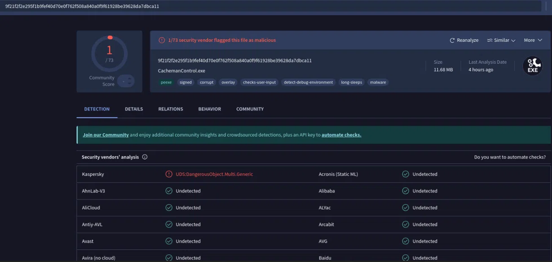Click the info icon beside Security vendors' analysis
This screenshot has height=262, width=552.
pos(145,157)
